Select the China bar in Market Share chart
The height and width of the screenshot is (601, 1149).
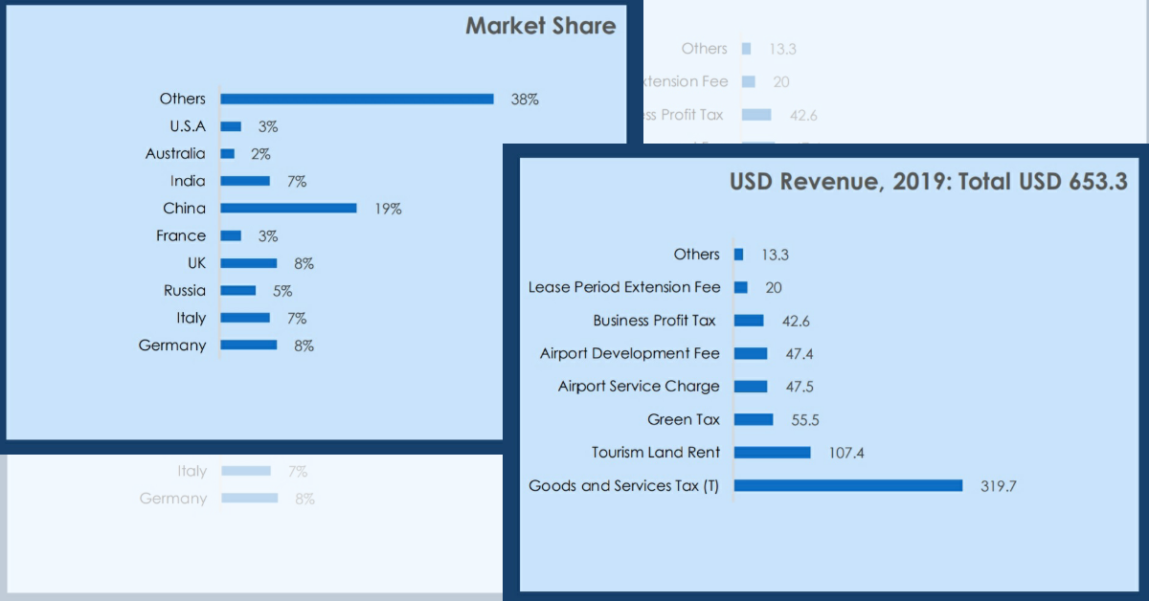(x=288, y=208)
